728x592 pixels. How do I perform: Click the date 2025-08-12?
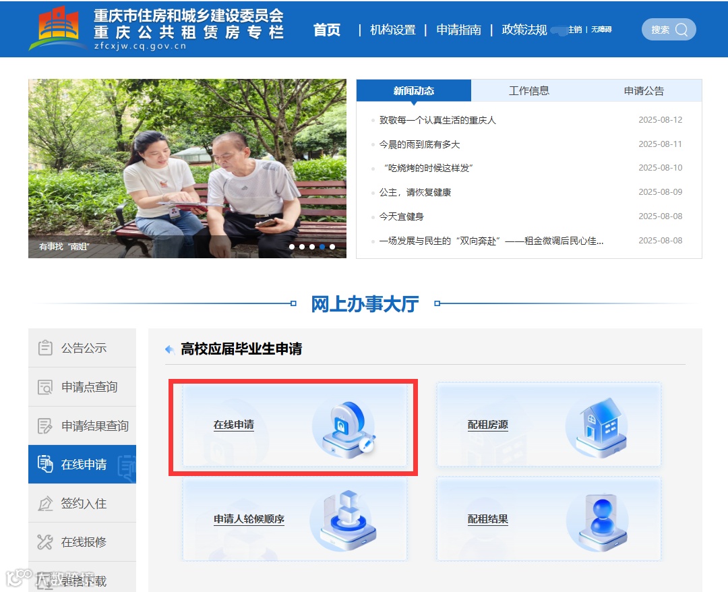(660, 120)
